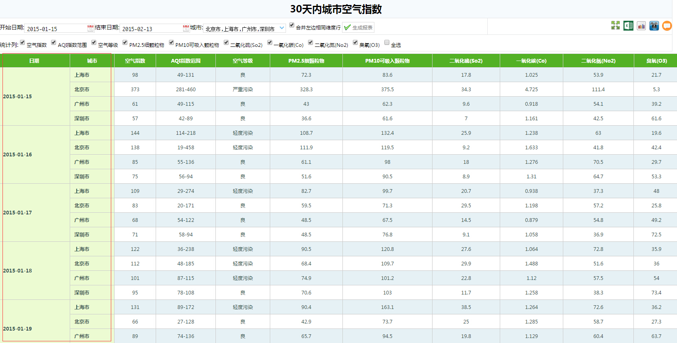Viewport: 677px width, 343px height.
Task: Open the end date calendar picker
Action: click(x=186, y=28)
